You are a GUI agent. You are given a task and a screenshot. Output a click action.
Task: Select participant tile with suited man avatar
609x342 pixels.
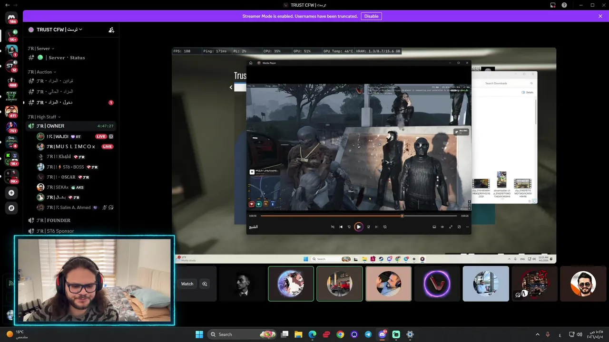pyautogui.click(x=243, y=284)
